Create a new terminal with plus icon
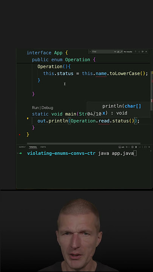 [127, 147]
